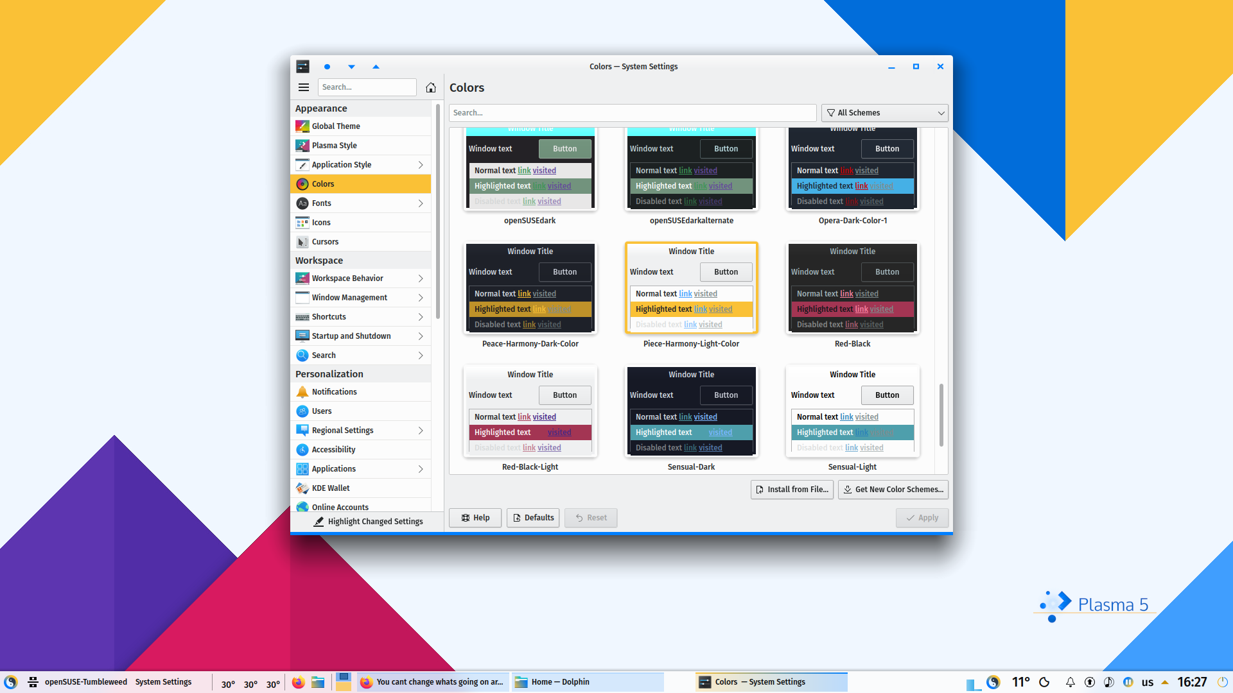Open Users settings
The image size is (1233, 693).
click(x=360, y=411)
